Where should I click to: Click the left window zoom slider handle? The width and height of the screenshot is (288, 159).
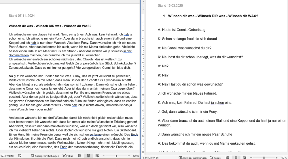[116, 156]
